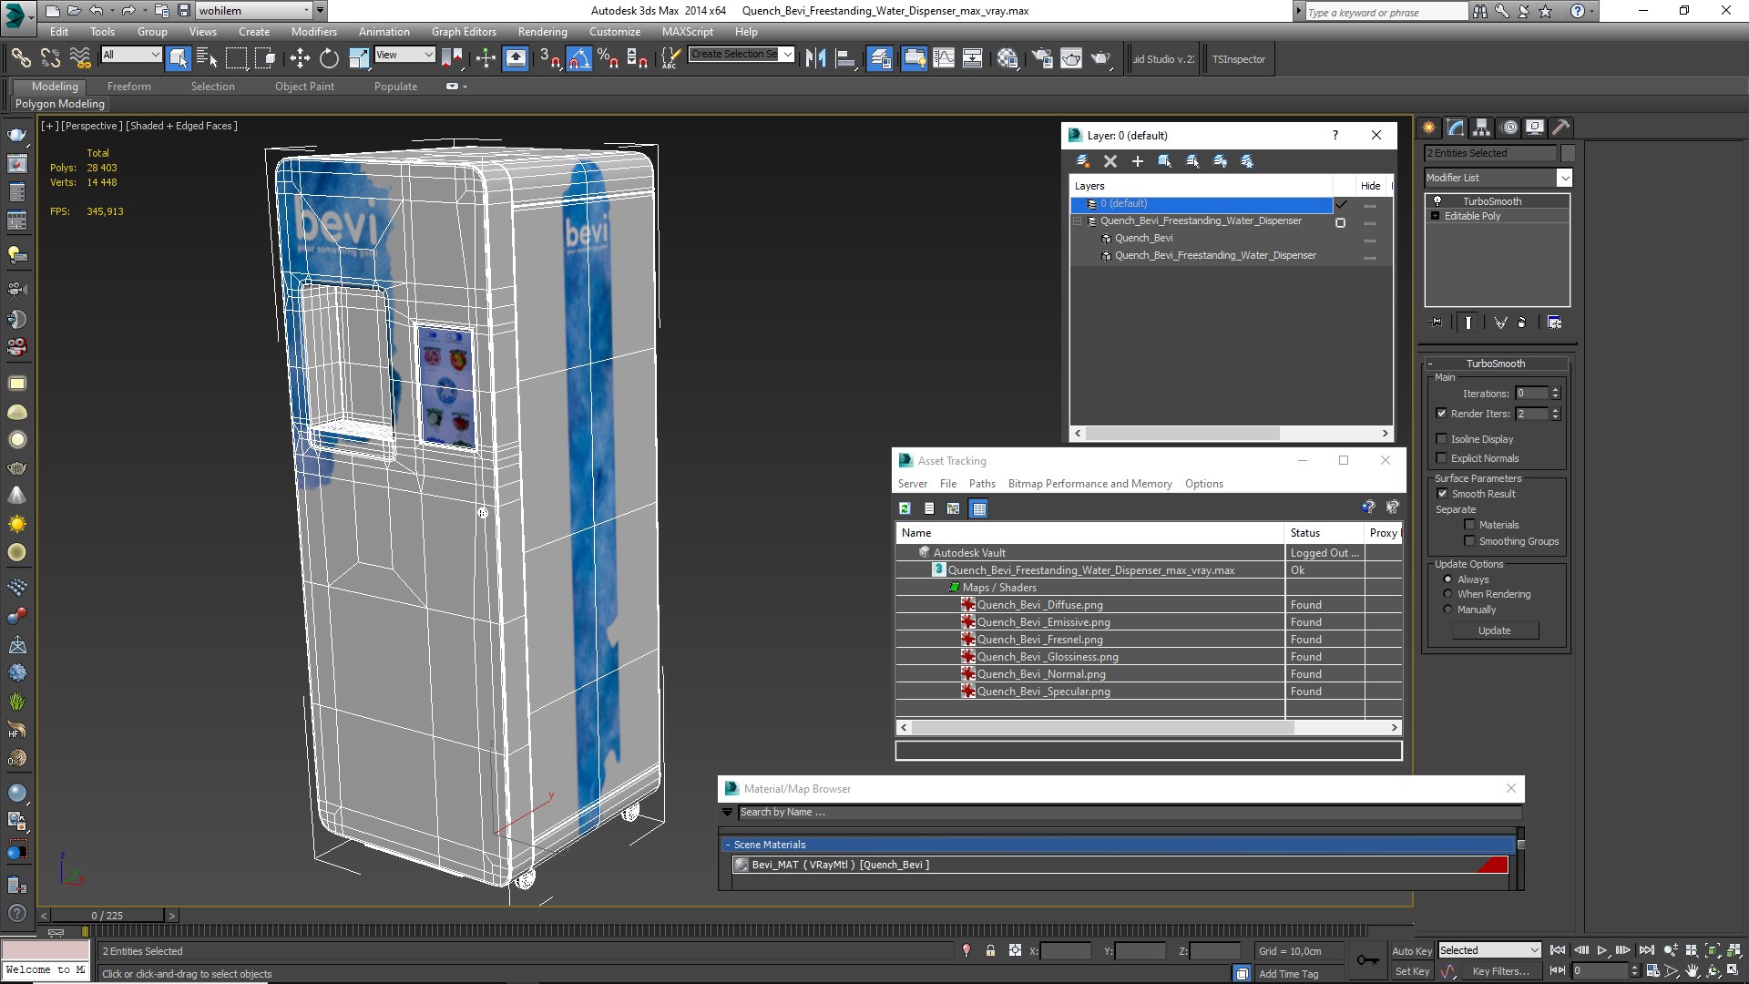Image resolution: width=1749 pixels, height=984 pixels.
Task: Refresh the Asset Tracking list
Action: [x=905, y=508]
